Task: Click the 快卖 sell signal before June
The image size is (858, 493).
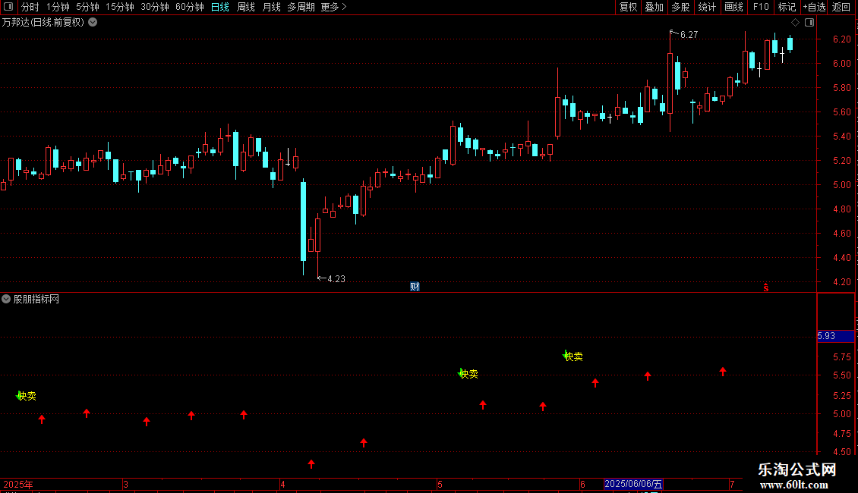Action: 573,356
